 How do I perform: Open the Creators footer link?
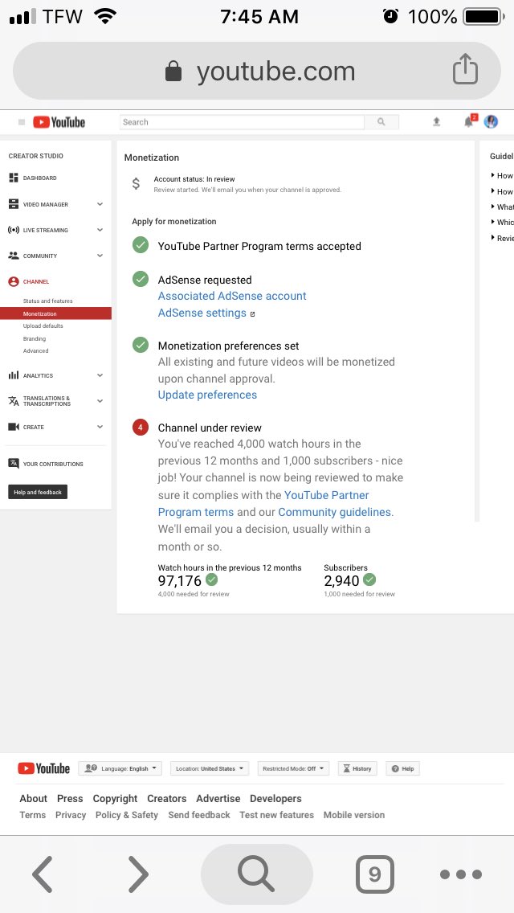coord(166,799)
